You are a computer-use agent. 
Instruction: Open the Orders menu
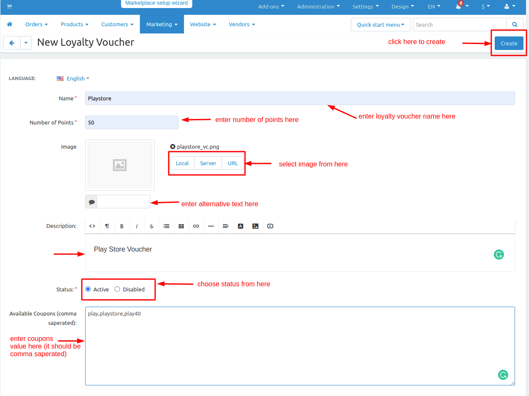pyautogui.click(x=36, y=24)
